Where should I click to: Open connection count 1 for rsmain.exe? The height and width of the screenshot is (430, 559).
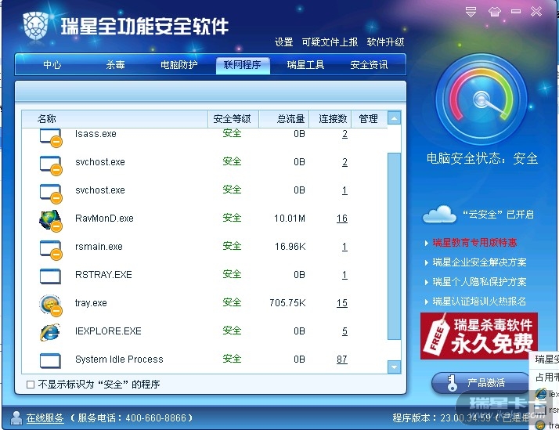[344, 247]
